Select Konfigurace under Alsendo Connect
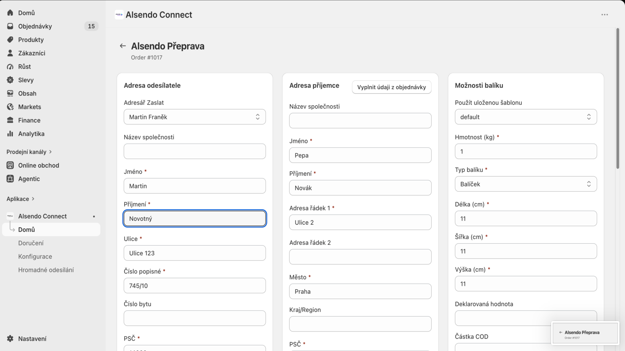The height and width of the screenshot is (351, 625). point(35,257)
